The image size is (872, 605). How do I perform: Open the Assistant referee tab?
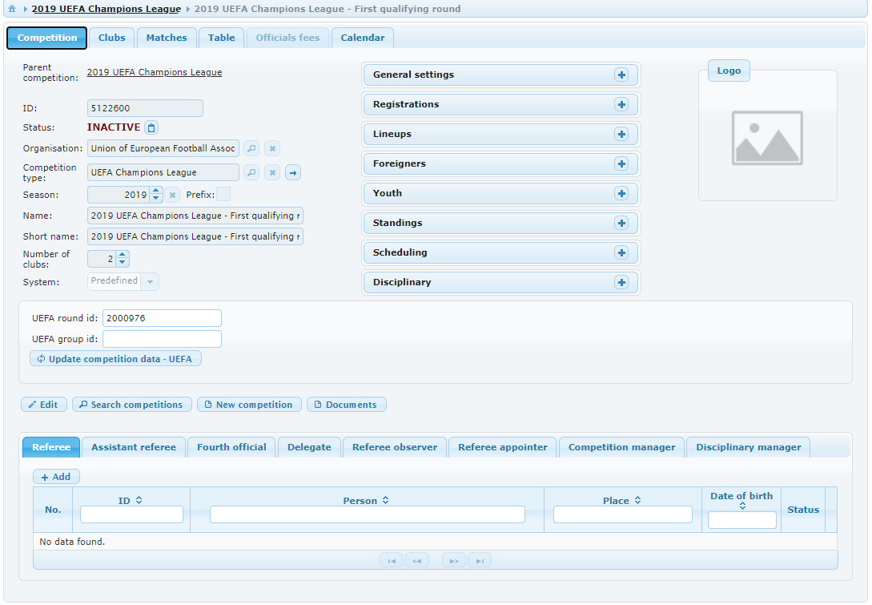(x=134, y=447)
